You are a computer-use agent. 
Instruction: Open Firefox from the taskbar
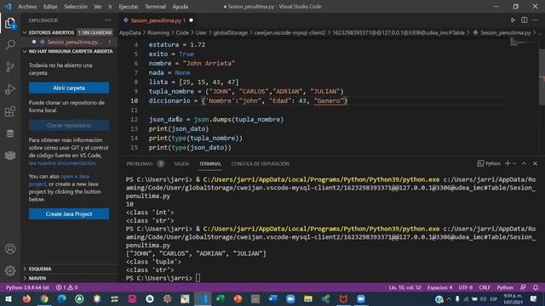26,298
